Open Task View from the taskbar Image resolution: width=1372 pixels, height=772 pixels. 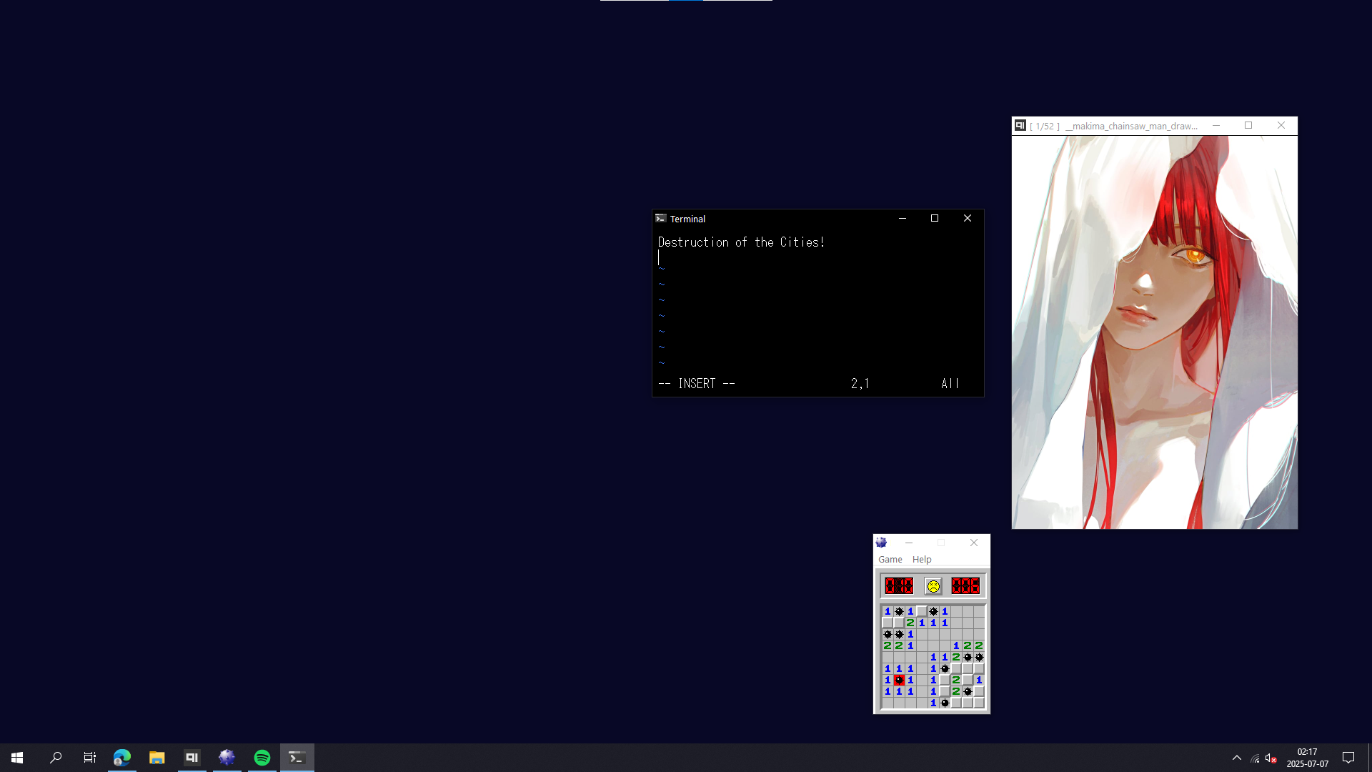coord(90,758)
